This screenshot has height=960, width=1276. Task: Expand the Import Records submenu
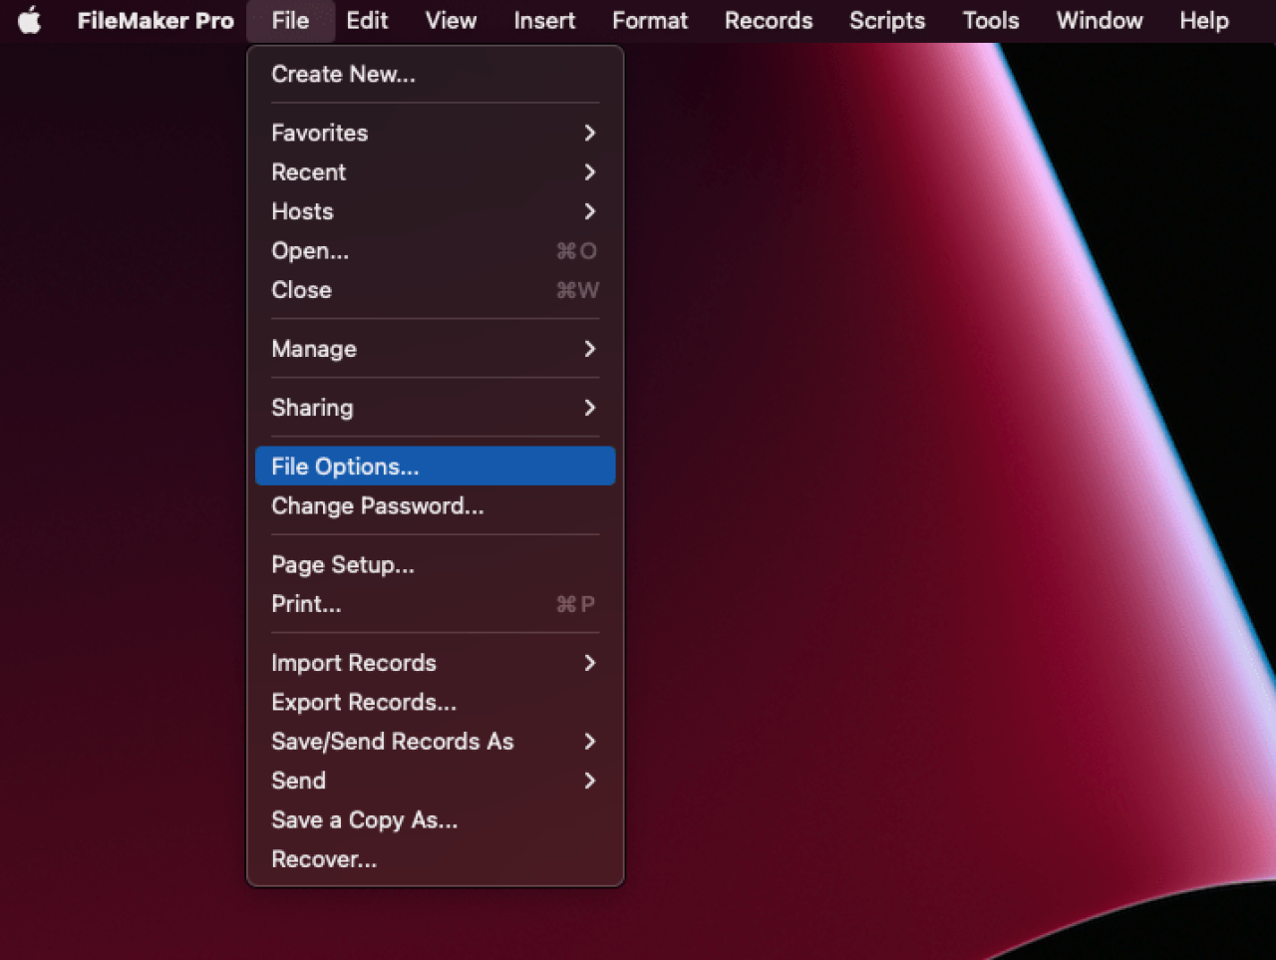click(435, 663)
